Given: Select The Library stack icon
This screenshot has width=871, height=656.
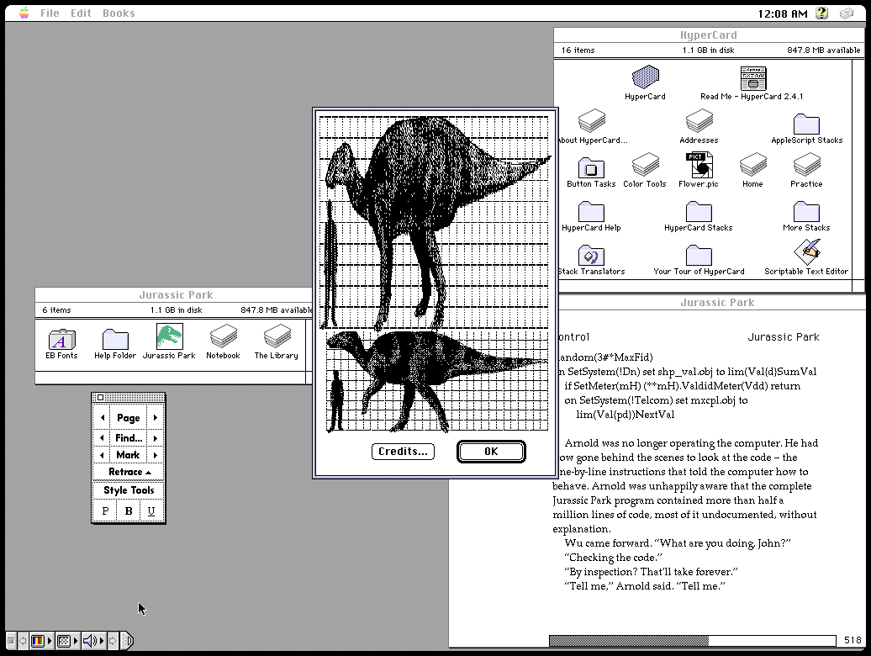Looking at the screenshot, I should pos(277,338).
